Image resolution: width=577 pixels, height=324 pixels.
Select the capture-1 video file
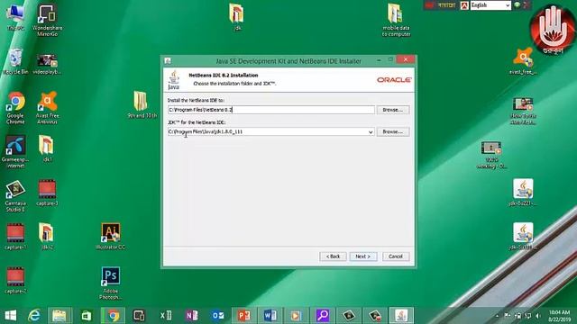coord(15,237)
